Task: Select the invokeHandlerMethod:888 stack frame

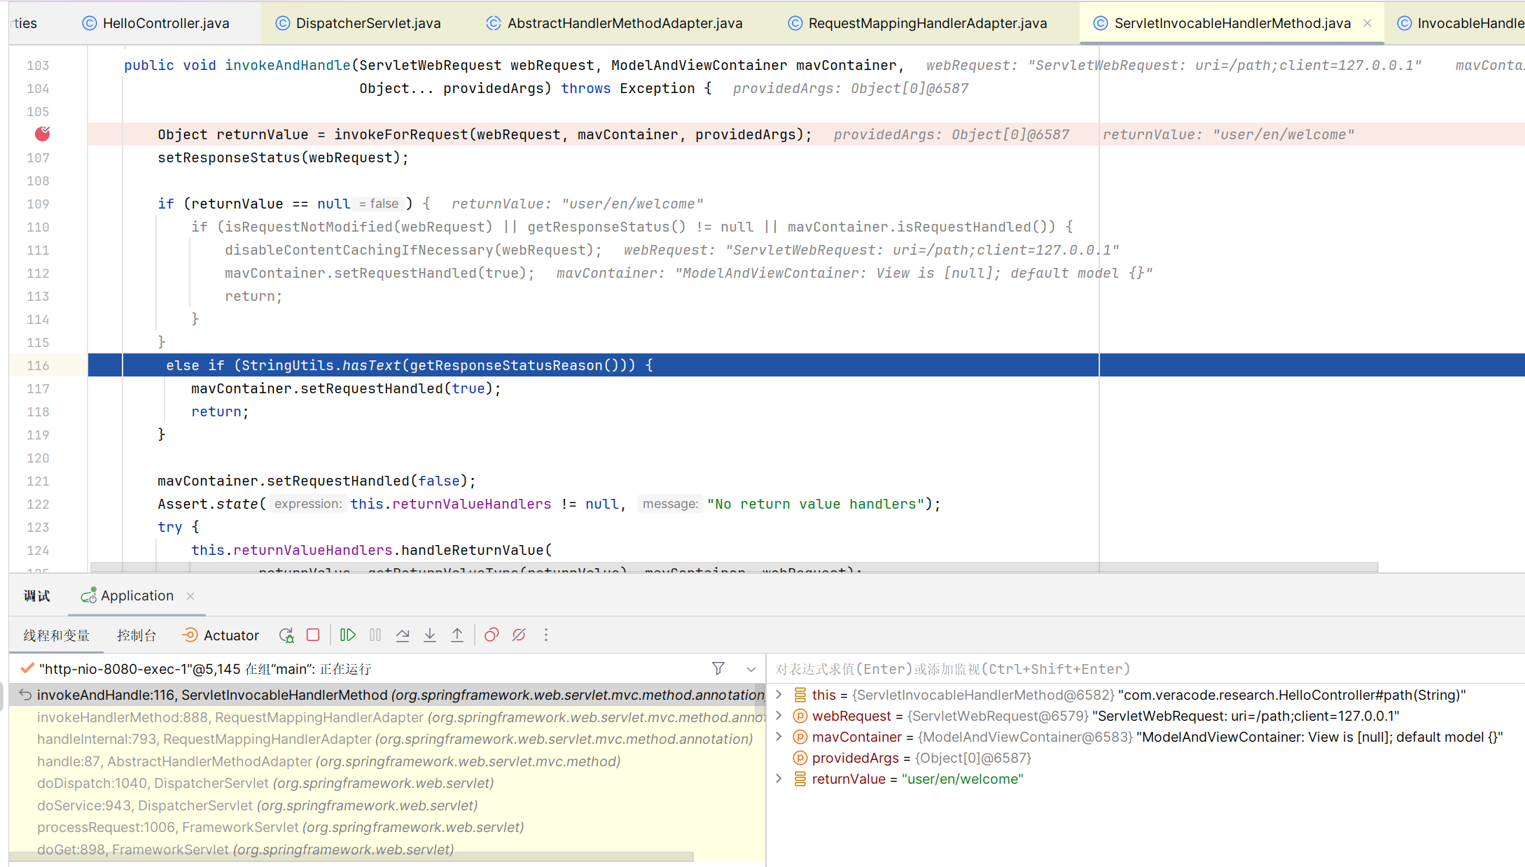Action: coord(387,717)
